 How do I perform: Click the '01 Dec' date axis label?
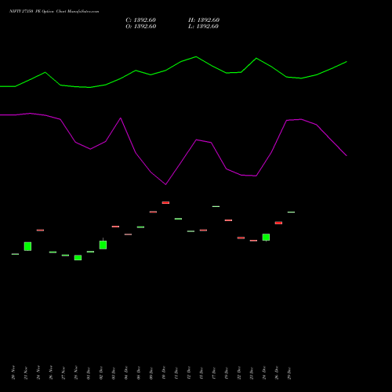89,372
